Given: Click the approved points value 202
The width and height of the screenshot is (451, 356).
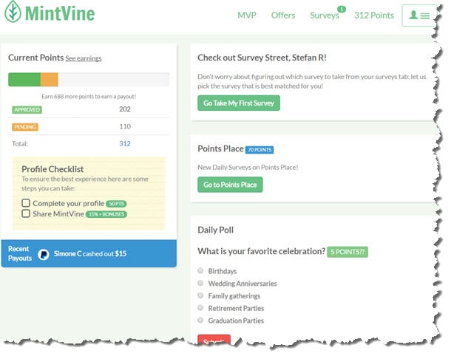Looking at the screenshot, I should pyautogui.click(x=125, y=109).
